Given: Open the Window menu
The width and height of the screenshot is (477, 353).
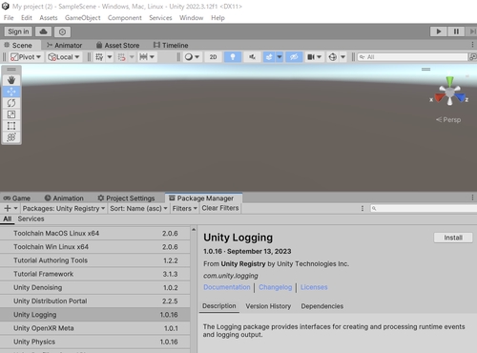Looking at the screenshot, I should pyautogui.click(x=191, y=18).
